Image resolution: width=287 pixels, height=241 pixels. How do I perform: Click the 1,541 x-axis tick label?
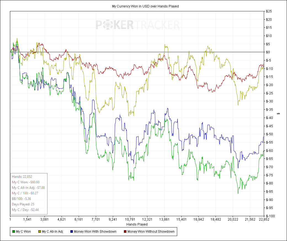[x=27, y=219]
